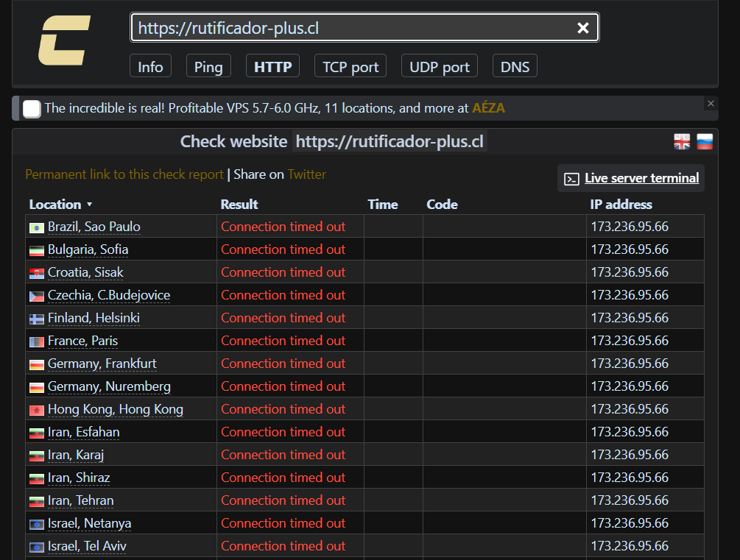Image resolution: width=740 pixels, height=560 pixels.
Task: Switch to the Ping check
Action: 208,66
